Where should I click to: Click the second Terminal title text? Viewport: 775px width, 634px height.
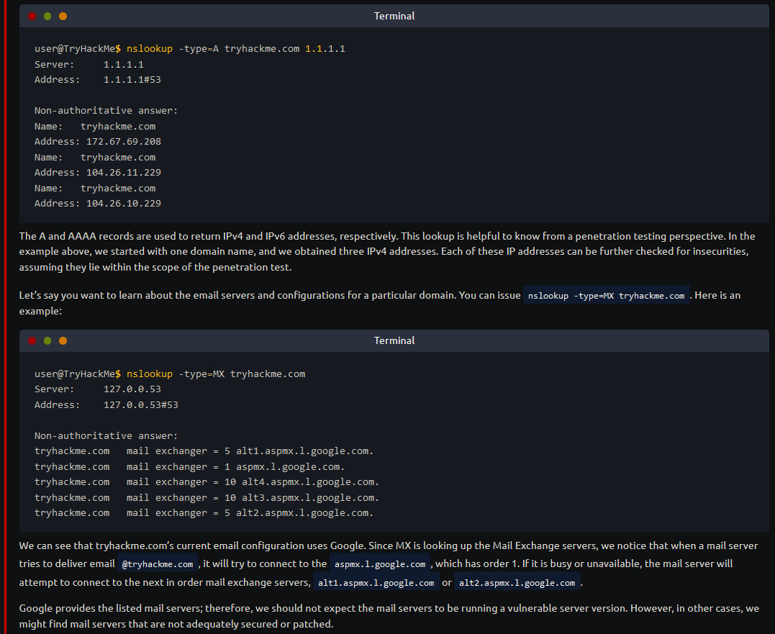(394, 340)
